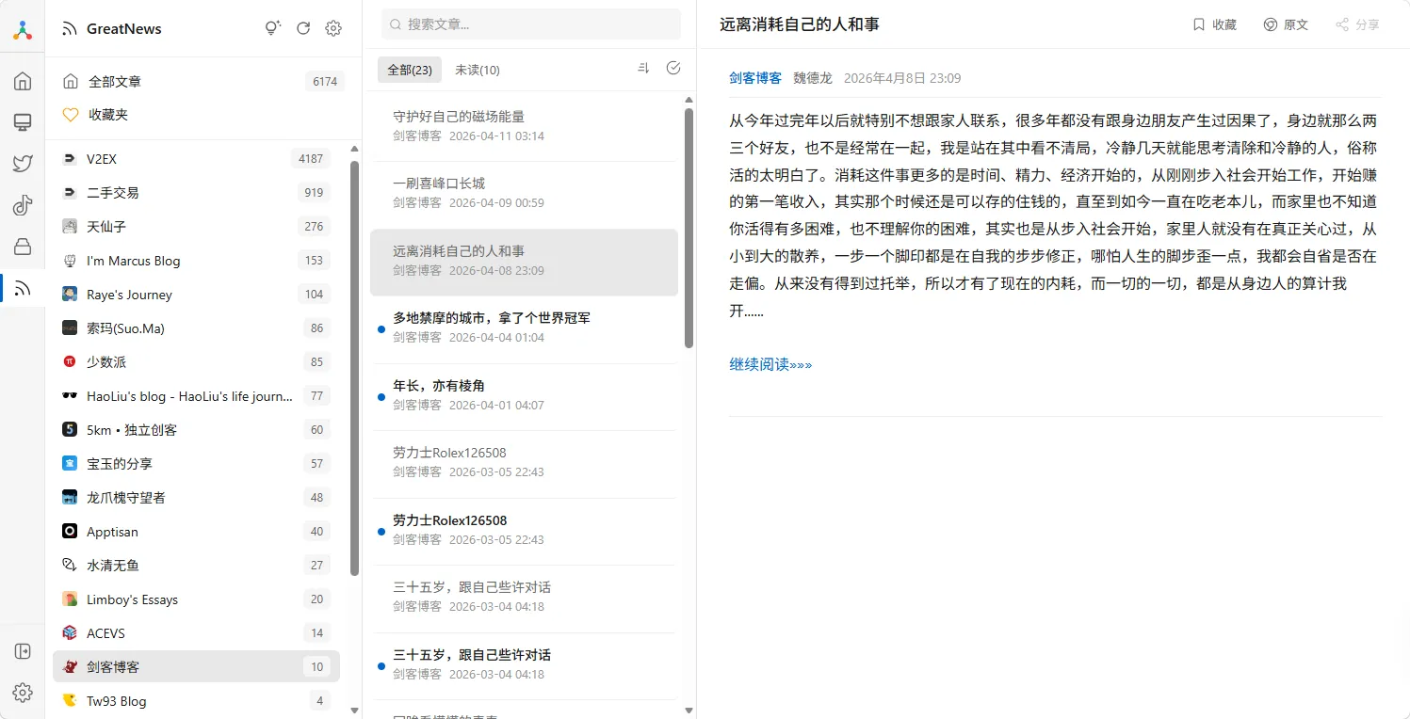Open 继续阅读»»» to read full article
1410x719 pixels.
pyautogui.click(x=769, y=364)
